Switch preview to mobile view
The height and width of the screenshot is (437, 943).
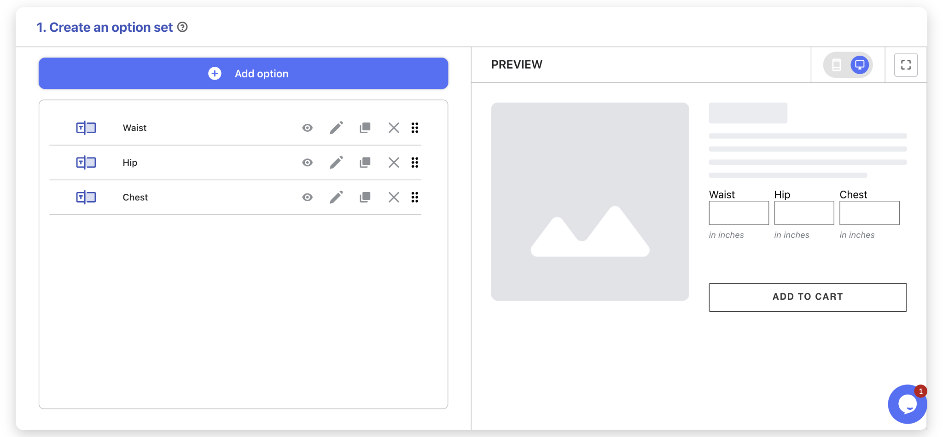click(836, 64)
